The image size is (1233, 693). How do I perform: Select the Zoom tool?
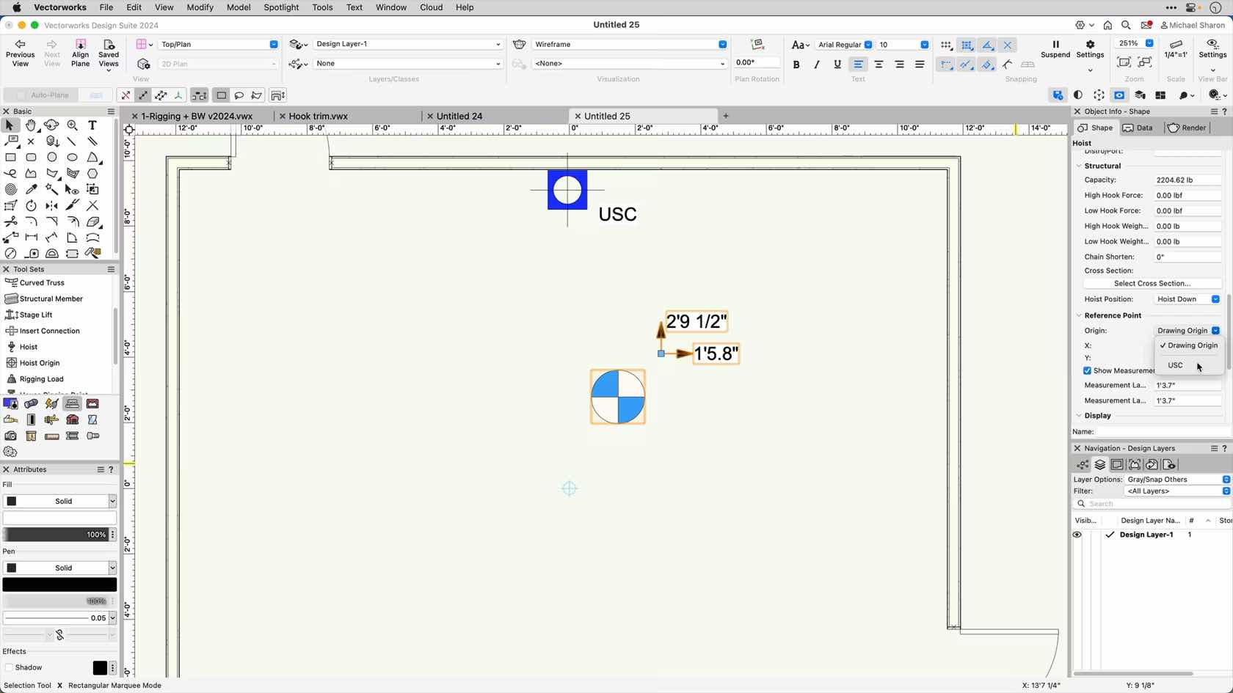[x=72, y=125]
